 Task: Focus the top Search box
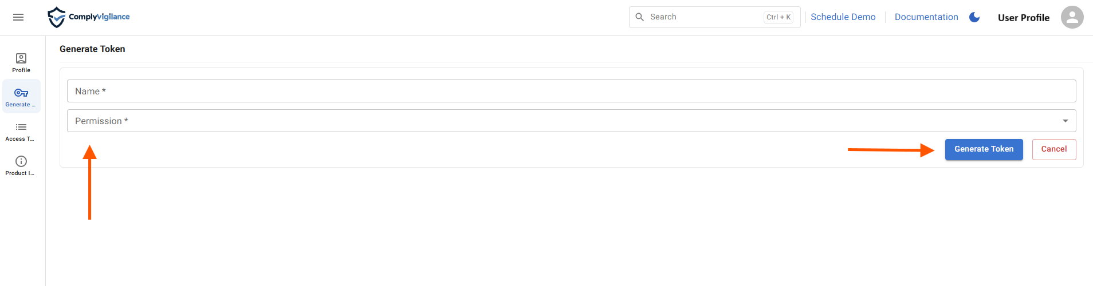(705, 17)
